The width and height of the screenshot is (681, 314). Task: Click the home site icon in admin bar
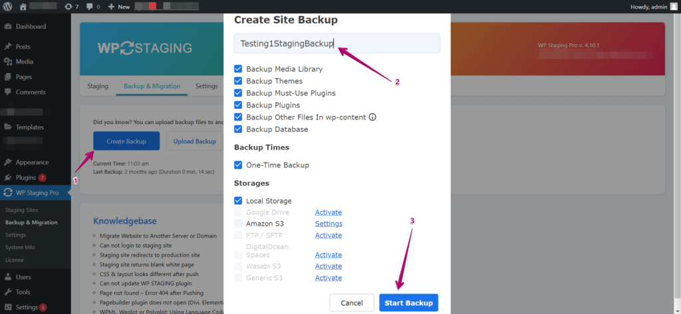coord(23,7)
